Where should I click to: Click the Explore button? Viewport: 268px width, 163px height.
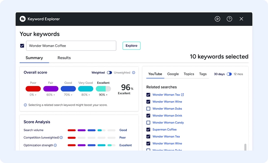[x=132, y=46]
